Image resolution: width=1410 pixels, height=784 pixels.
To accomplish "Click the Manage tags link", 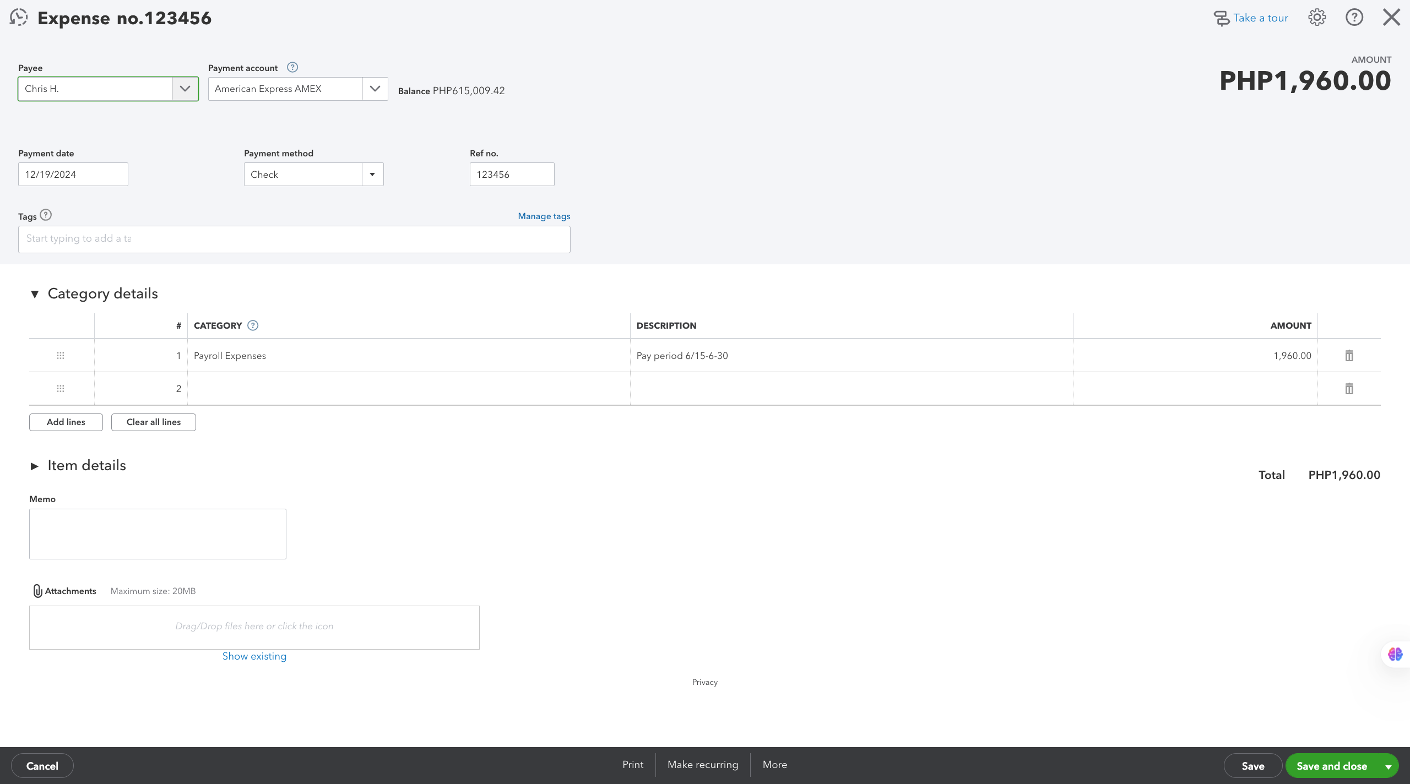I will click(544, 216).
